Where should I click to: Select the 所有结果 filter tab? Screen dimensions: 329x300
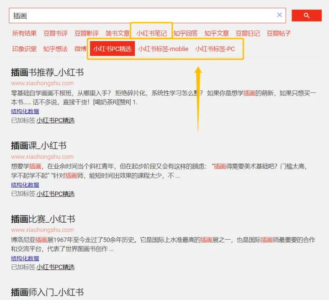click(24, 33)
